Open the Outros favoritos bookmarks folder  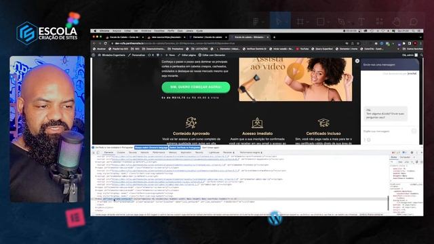[x=413, y=49]
